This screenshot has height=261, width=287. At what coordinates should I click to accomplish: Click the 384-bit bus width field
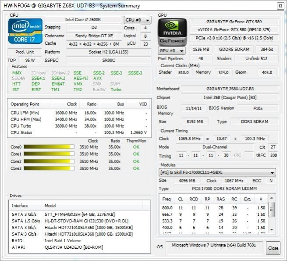point(267,49)
